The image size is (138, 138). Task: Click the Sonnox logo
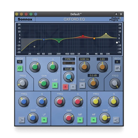point(25,19)
